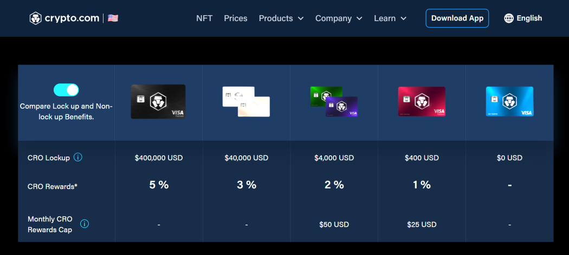Click the 1 % CRO rewards value
This screenshot has width=569, height=255.
[x=422, y=185]
